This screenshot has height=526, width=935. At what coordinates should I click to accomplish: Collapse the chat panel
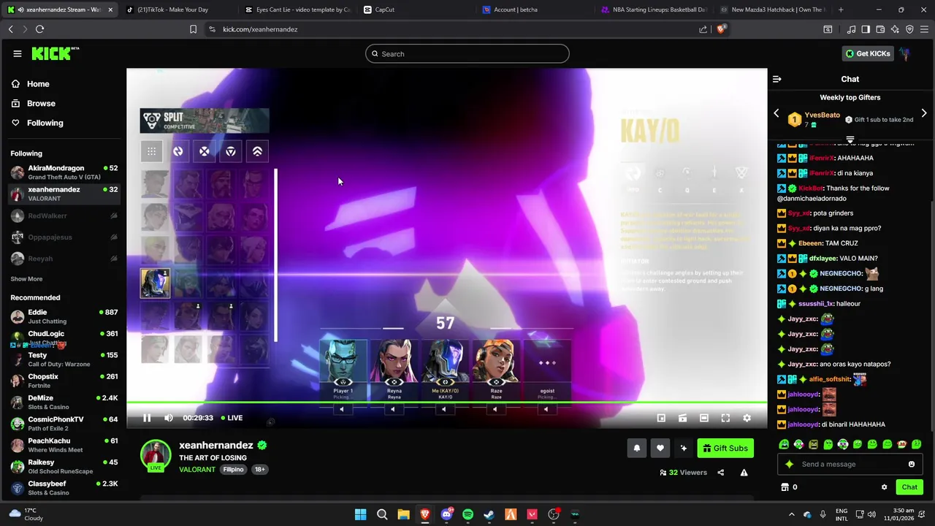777,79
